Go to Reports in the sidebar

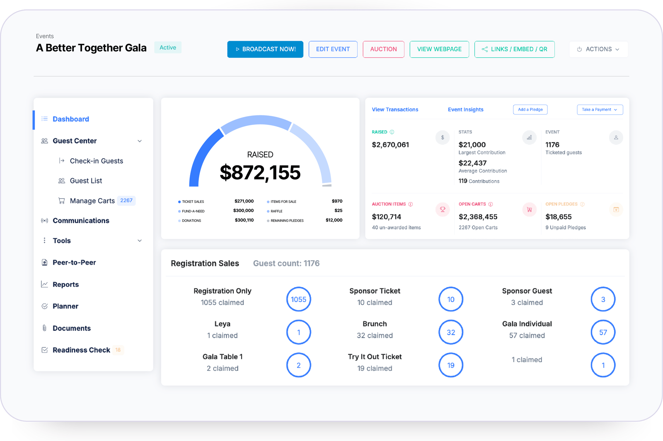point(65,285)
